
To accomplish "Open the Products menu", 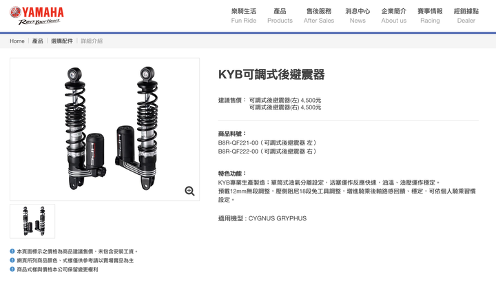I will pos(280,16).
